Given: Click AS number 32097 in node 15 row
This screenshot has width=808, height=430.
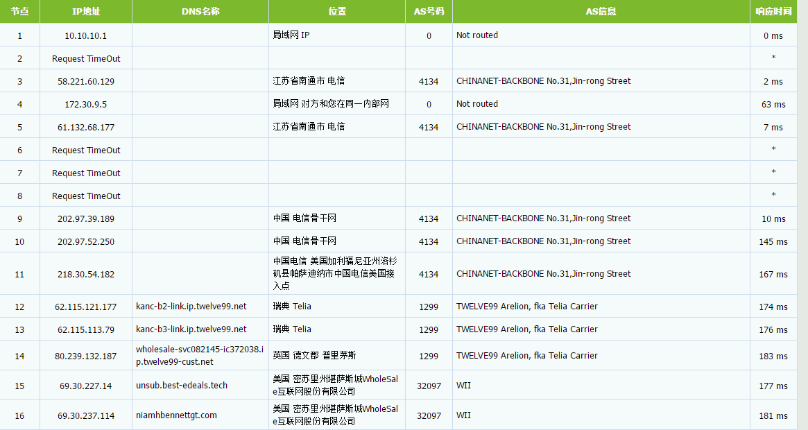Looking at the screenshot, I should (x=429, y=386).
